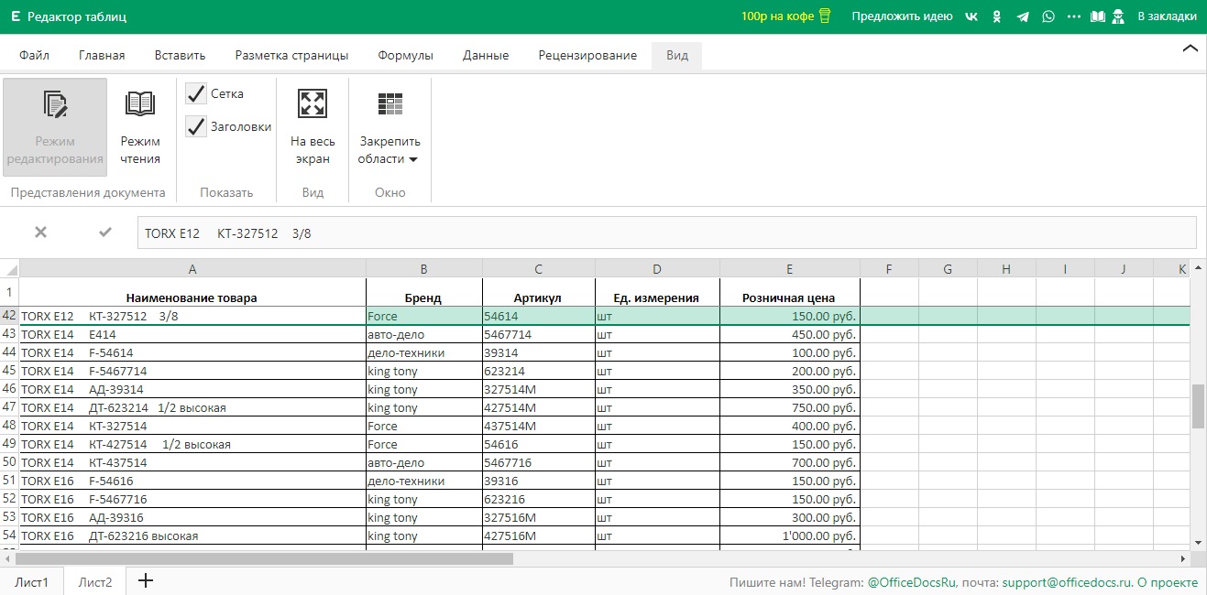Open the three-dots more menu in header
Image resolution: width=1207 pixels, height=595 pixels.
click(1073, 16)
